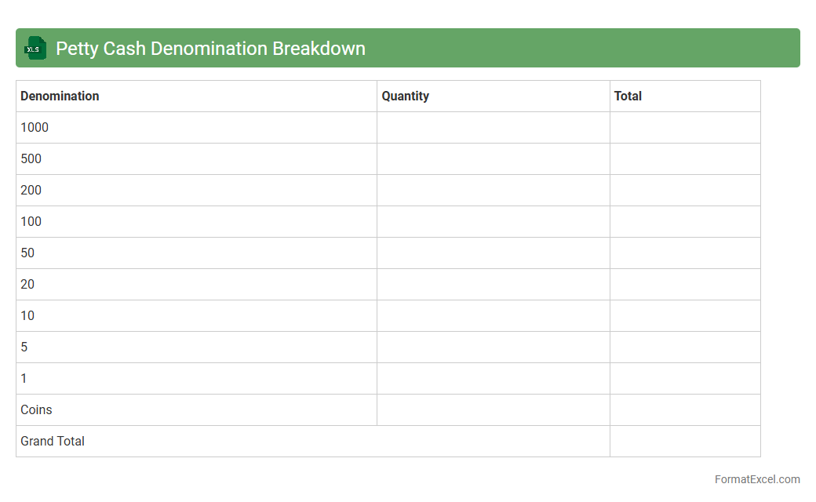Click the Total cell for 10
The image size is (816, 502).
pyautogui.click(x=684, y=315)
